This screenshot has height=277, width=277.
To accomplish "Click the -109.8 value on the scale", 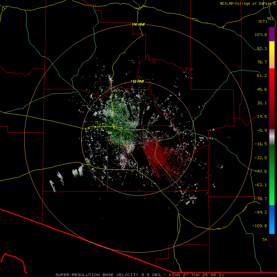I will [x=259, y=226].
